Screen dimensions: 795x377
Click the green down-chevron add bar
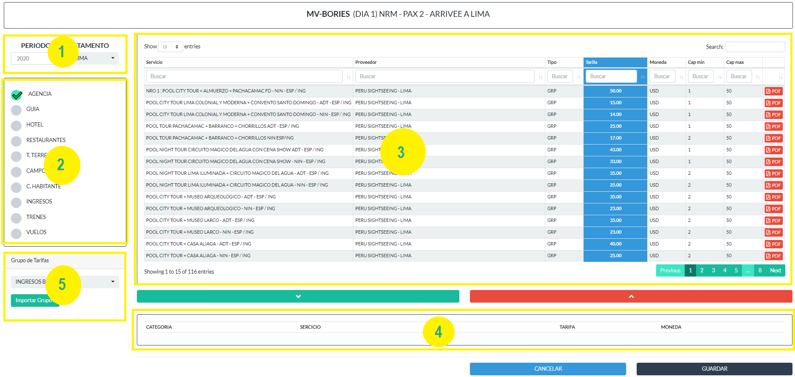[298, 296]
